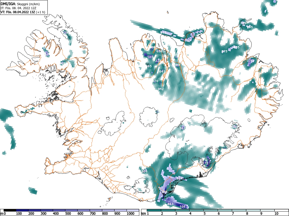The height and width of the screenshot is (216, 289).
Task: Click the '223' visibility value on the map
Action: click(158, 61)
